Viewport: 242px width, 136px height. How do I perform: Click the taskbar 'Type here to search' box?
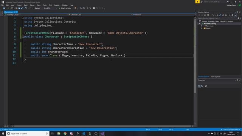pyautogui.click(x=28, y=133)
